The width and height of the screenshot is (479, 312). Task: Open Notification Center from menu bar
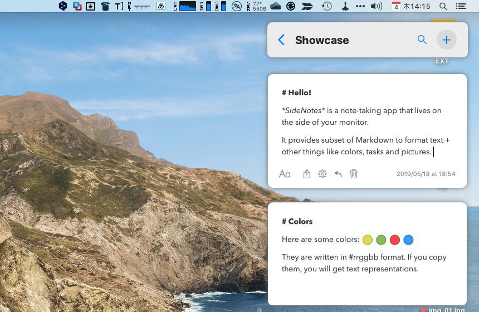coord(461,6)
